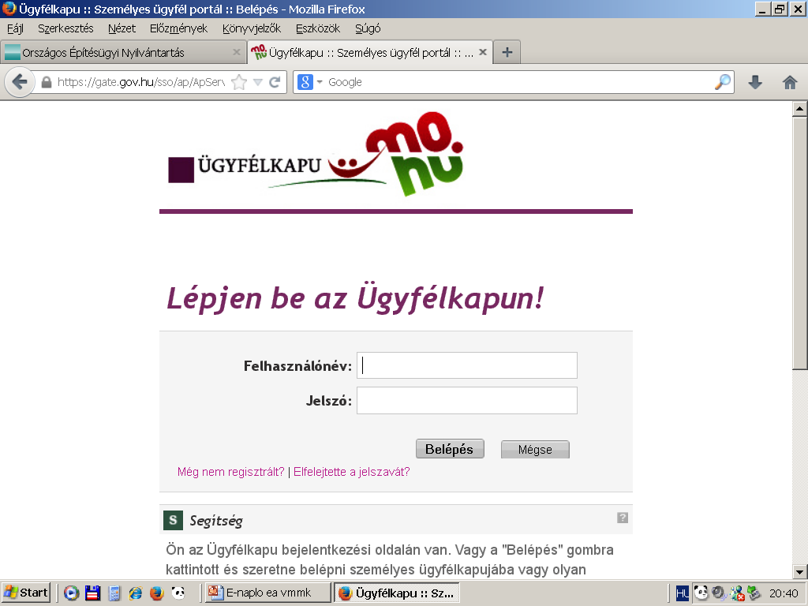Viewport: 808px width, 606px height.
Task: Click the page scrollbar down arrow
Action: point(800,571)
